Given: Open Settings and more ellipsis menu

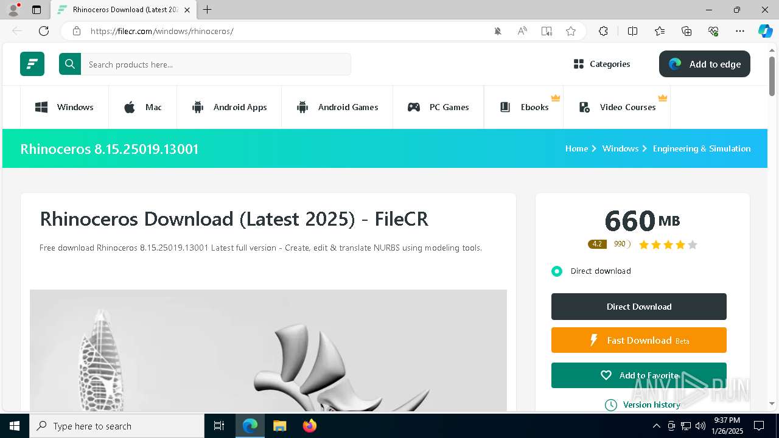Looking at the screenshot, I should point(740,31).
